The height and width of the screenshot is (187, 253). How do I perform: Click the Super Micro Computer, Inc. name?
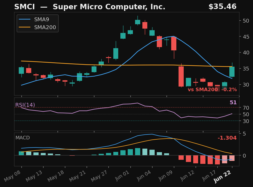pos(109,7)
